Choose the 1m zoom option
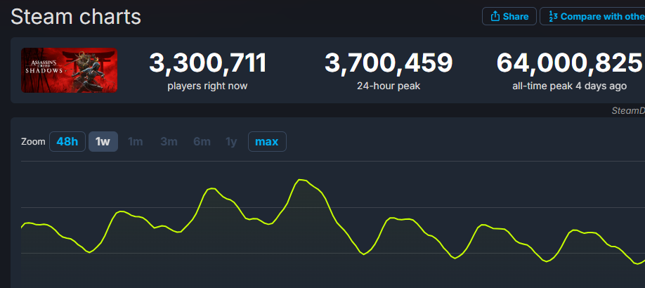 point(136,141)
